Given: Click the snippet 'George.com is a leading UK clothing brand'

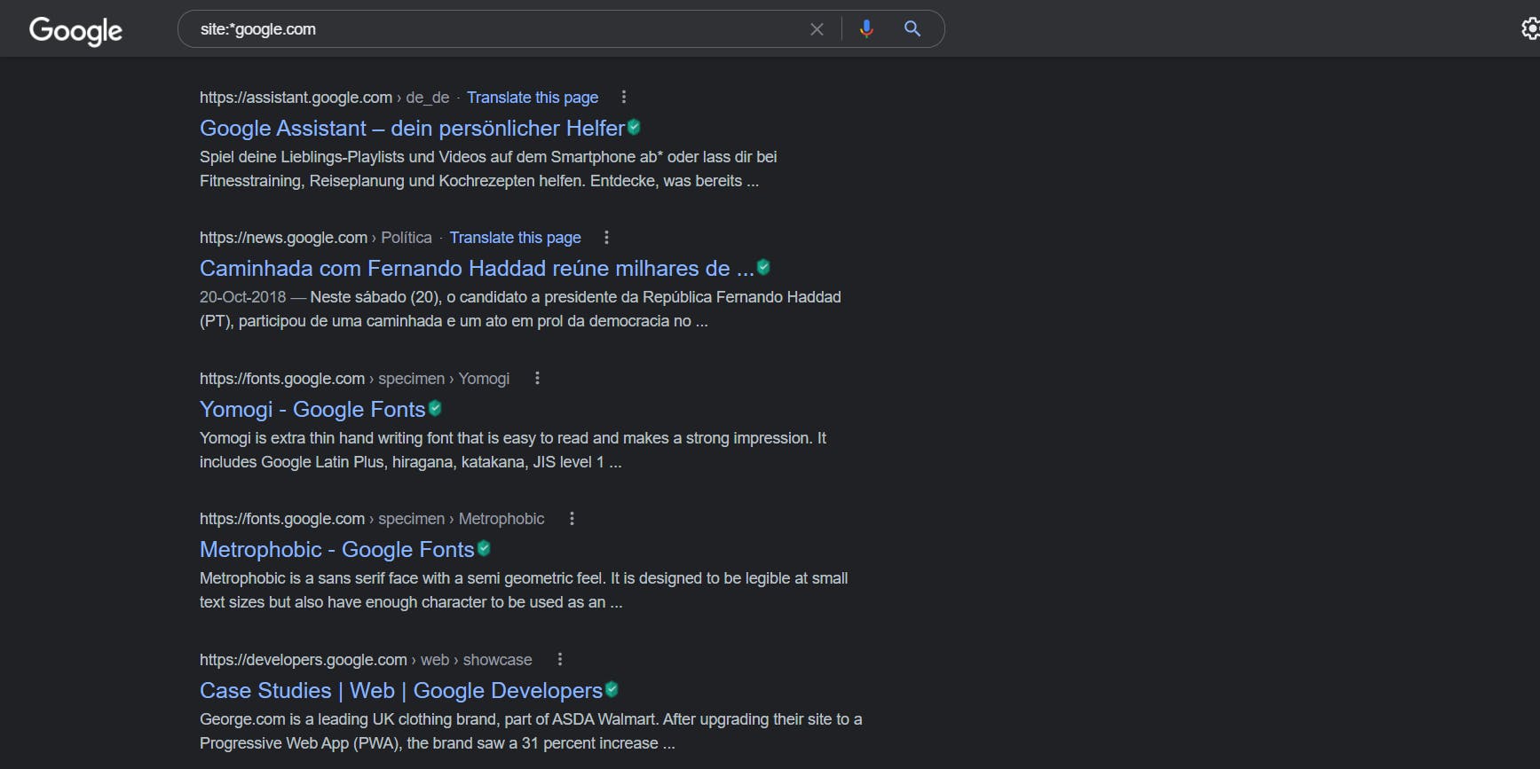Looking at the screenshot, I should point(531,731).
